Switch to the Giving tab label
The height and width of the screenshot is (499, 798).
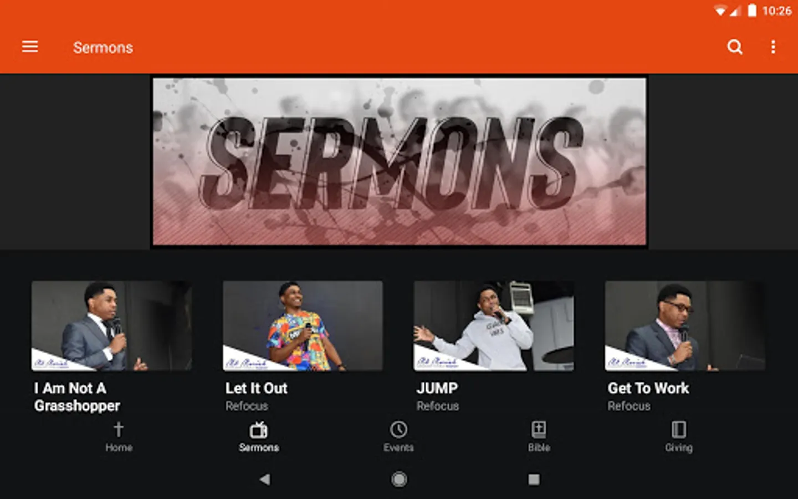coord(679,448)
